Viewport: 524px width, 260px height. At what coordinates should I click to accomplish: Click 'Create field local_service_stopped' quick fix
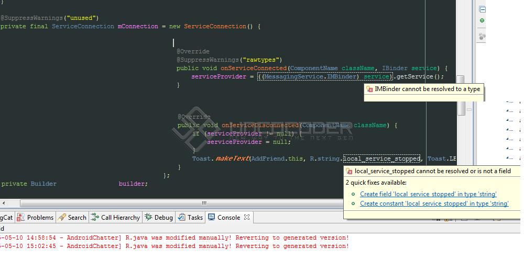tap(428, 194)
